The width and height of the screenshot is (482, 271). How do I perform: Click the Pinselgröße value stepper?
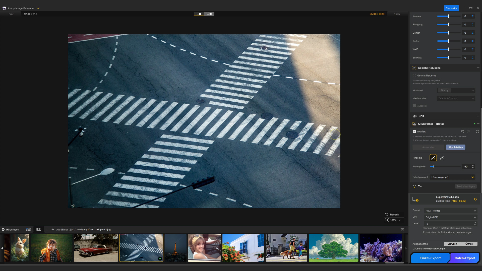(473, 167)
